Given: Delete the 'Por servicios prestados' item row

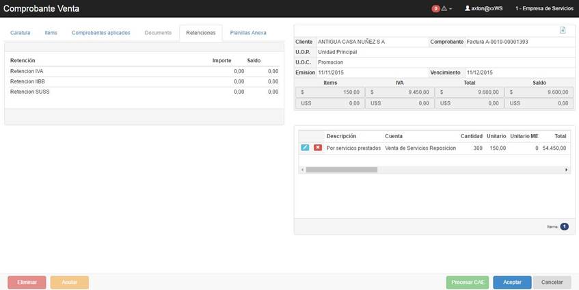Looking at the screenshot, I should tap(318, 148).
